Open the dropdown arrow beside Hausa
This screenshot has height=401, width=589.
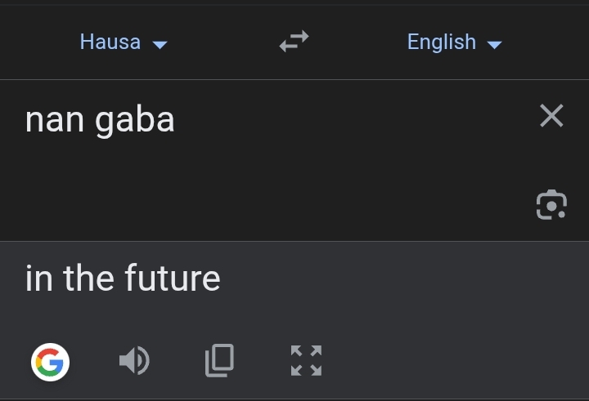(x=160, y=44)
